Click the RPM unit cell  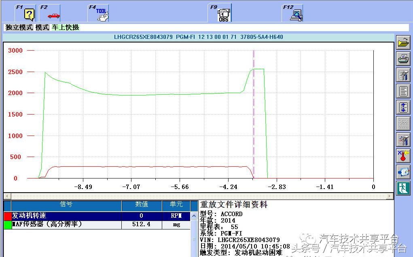pyautogui.click(x=176, y=216)
